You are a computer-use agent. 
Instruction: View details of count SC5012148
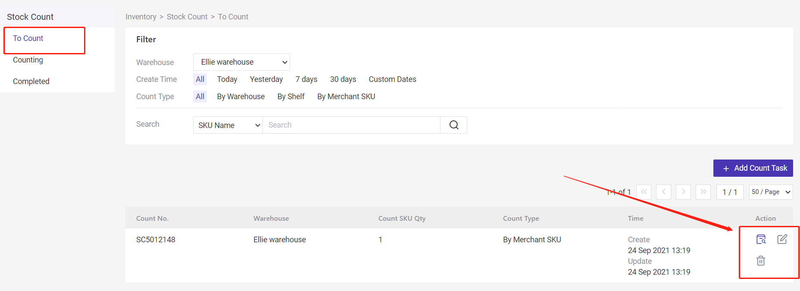pos(761,239)
